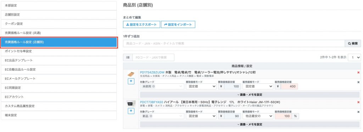363x132 pixels.
Task: Click the wooden calculator product thumbnail
Action: (131, 74)
